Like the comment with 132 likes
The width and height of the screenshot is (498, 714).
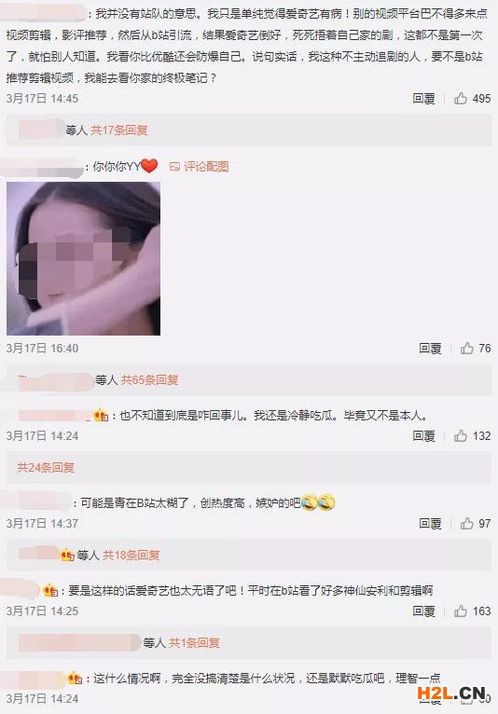(461, 436)
